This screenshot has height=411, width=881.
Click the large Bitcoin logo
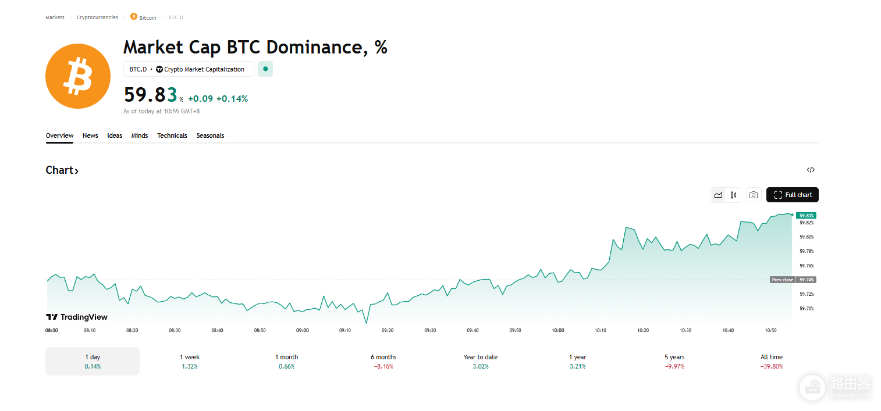tap(78, 76)
